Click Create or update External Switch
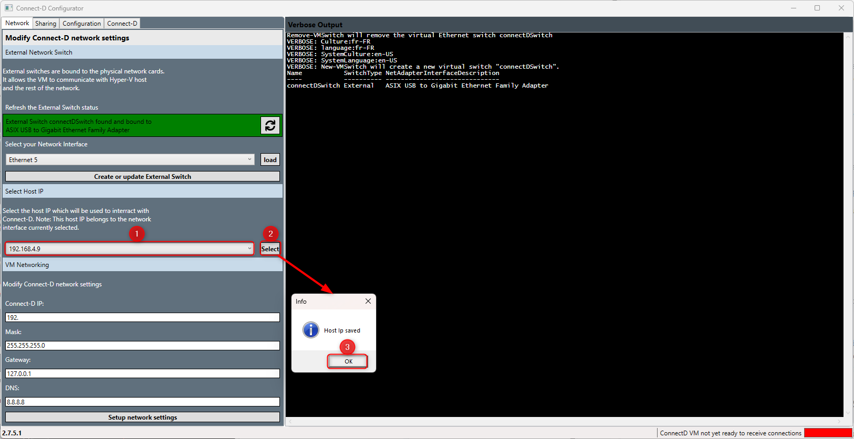The image size is (854, 439). [142, 176]
